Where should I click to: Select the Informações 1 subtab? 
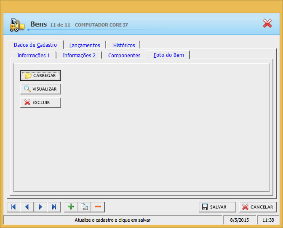point(34,56)
